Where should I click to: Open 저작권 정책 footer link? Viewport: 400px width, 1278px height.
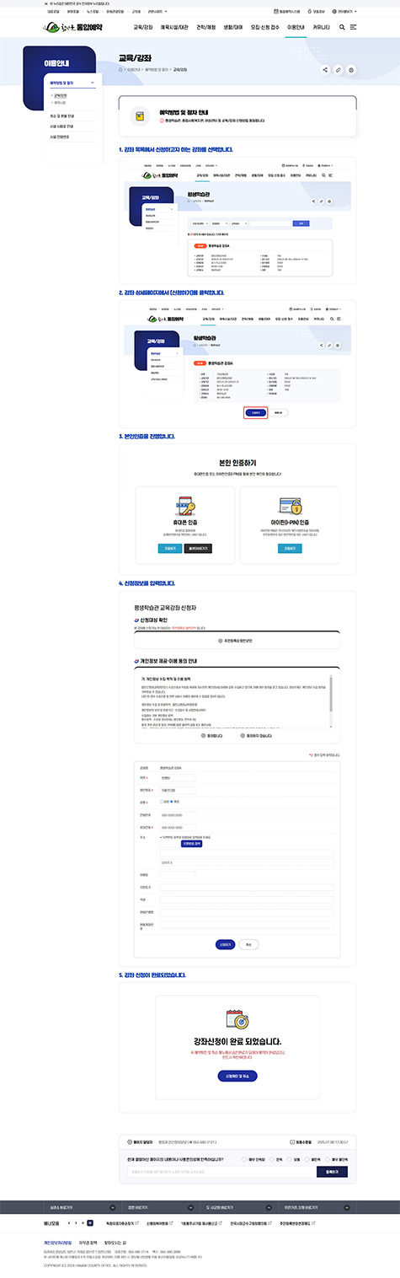point(88,1243)
